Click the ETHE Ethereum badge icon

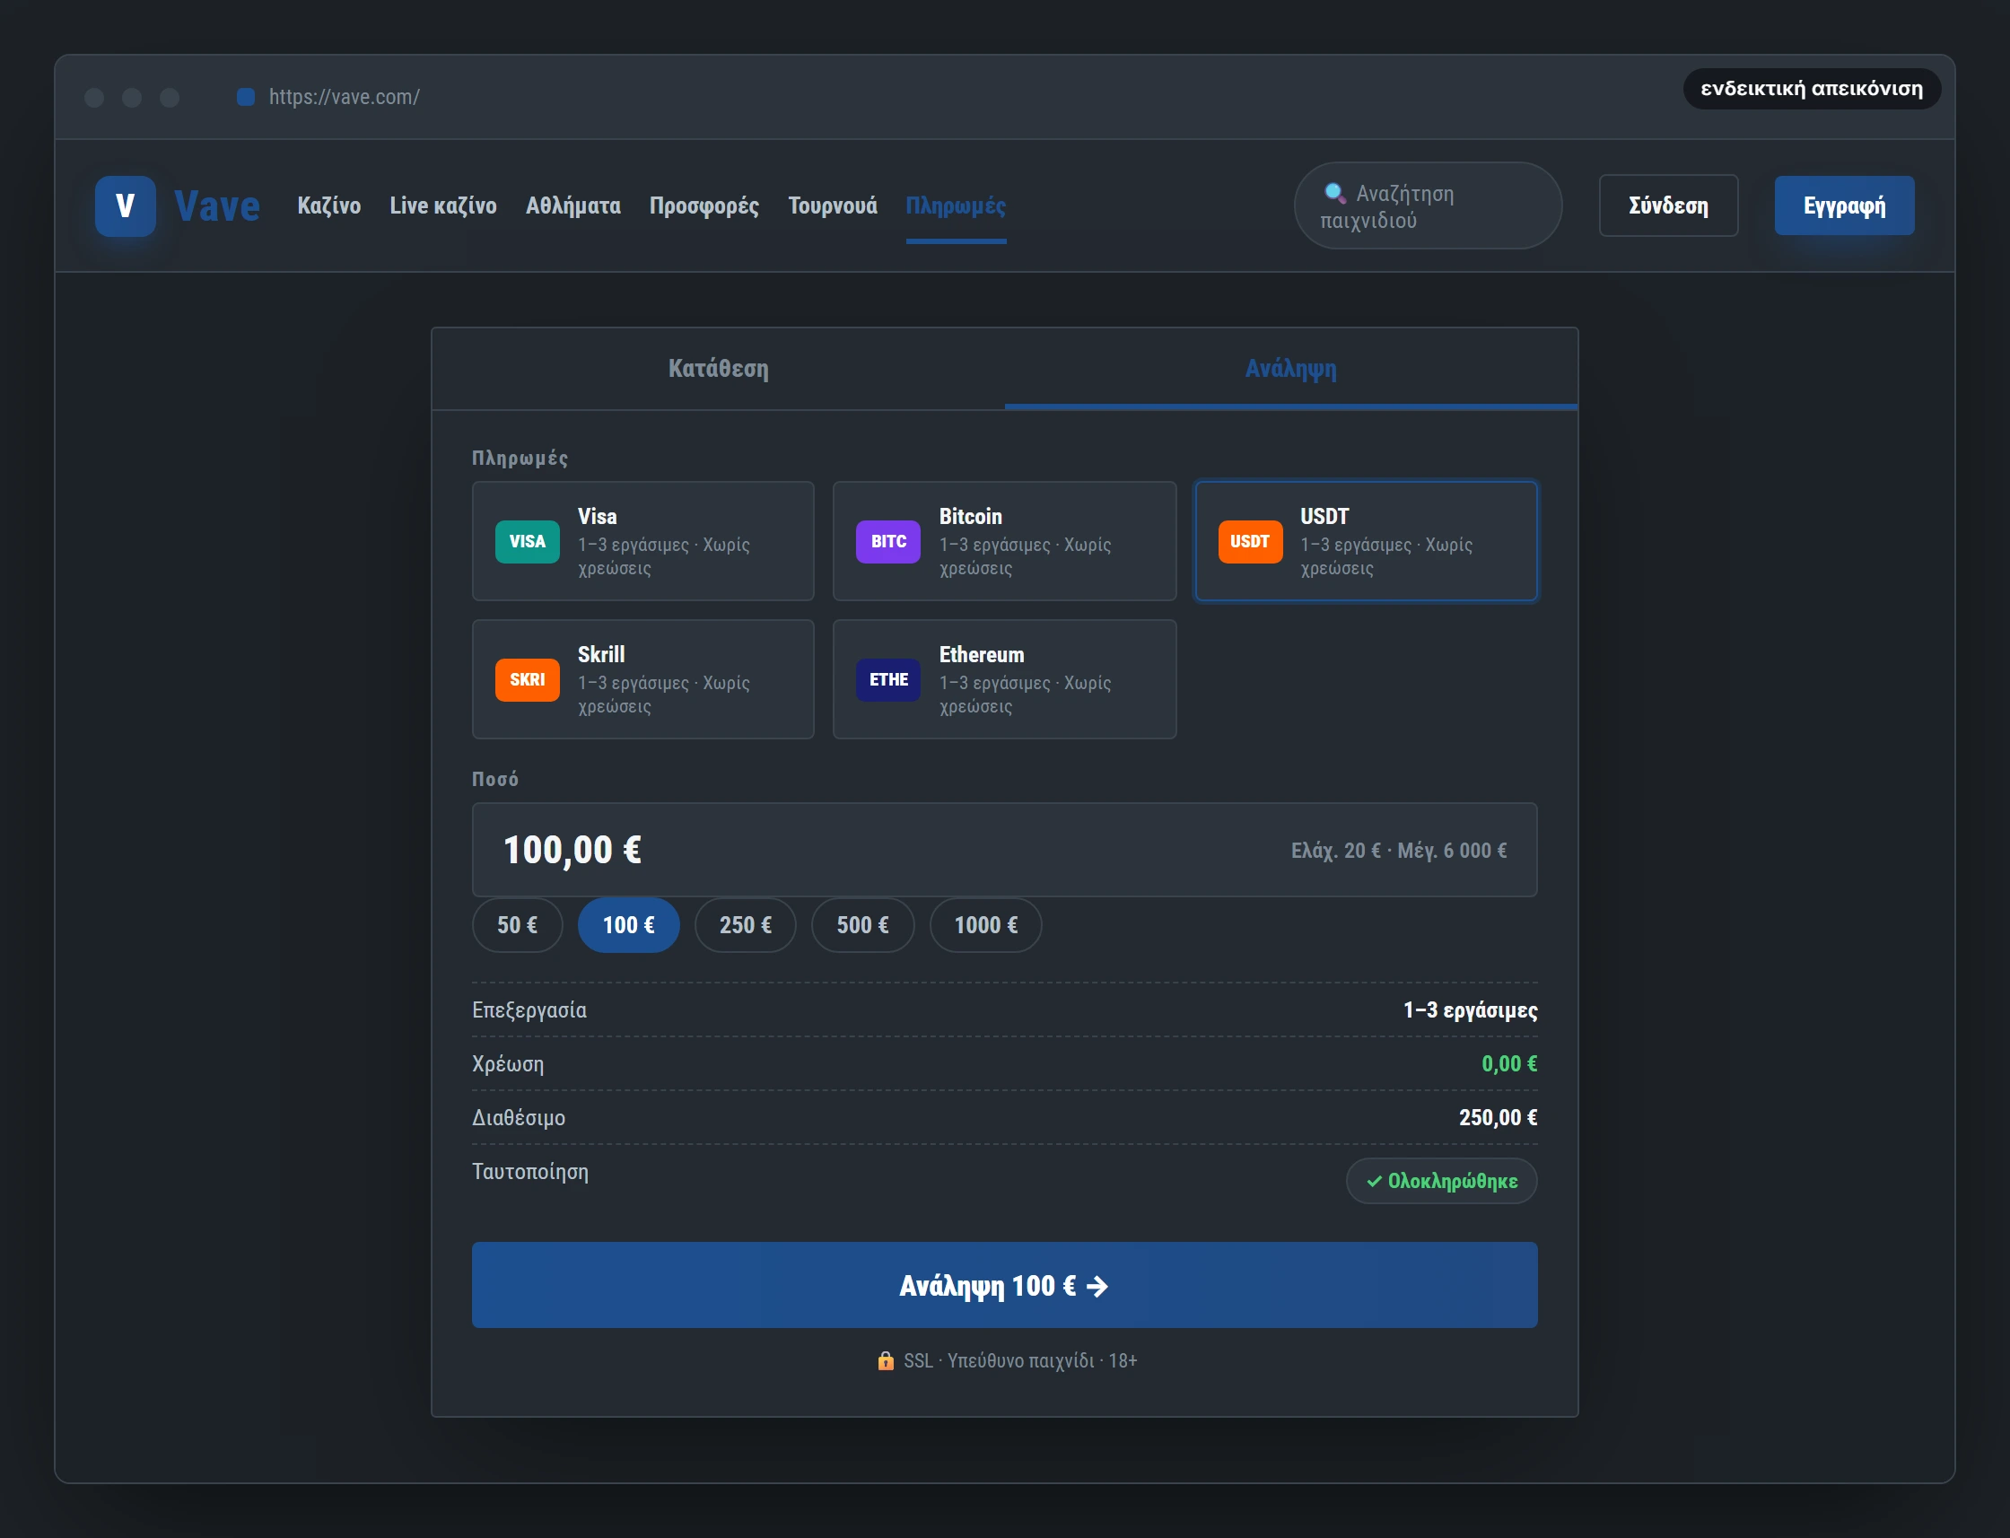coord(887,679)
